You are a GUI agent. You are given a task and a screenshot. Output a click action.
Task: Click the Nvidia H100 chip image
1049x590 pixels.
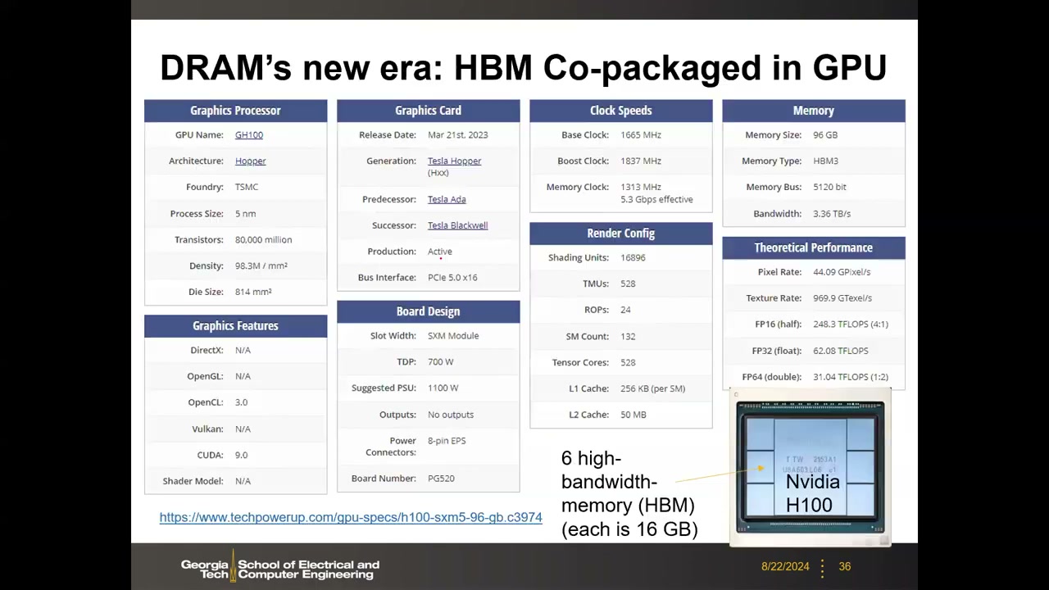(x=810, y=469)
